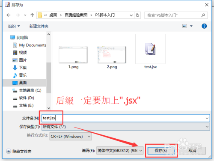
Task: Click the sidebar scroll up arrow
Action: tap(49, 34)
